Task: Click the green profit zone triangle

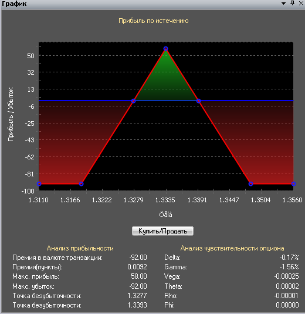Action: 166,84
